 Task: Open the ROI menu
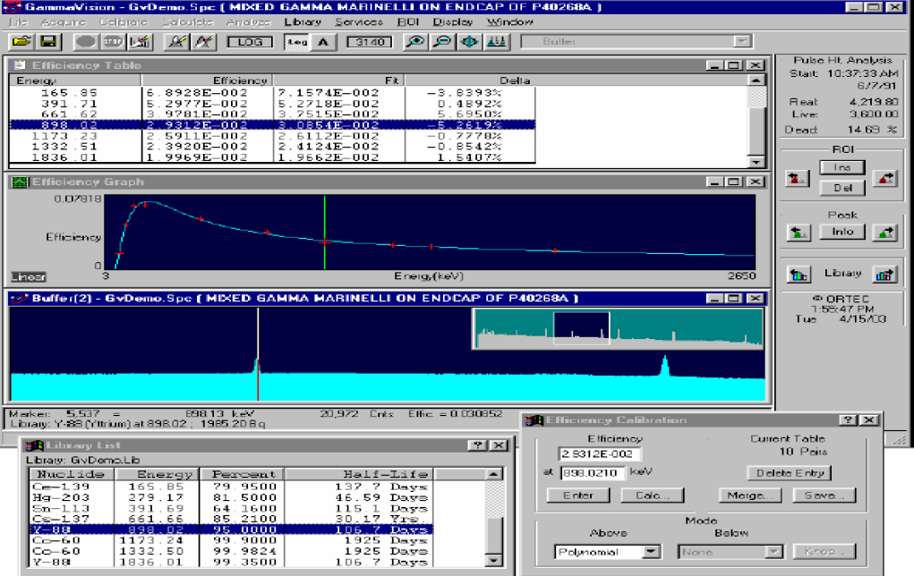(x=407, y=21)
